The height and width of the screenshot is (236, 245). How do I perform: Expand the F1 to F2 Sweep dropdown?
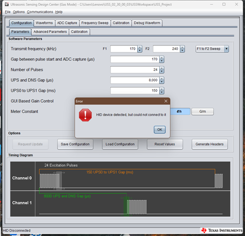(226, 49)
